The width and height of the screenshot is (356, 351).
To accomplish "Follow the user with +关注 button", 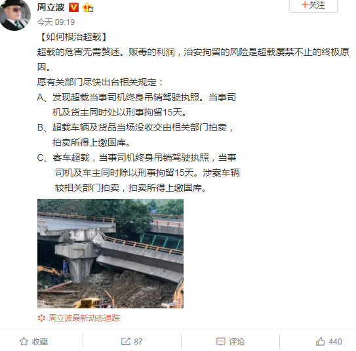I will click(x=313, y=5).
